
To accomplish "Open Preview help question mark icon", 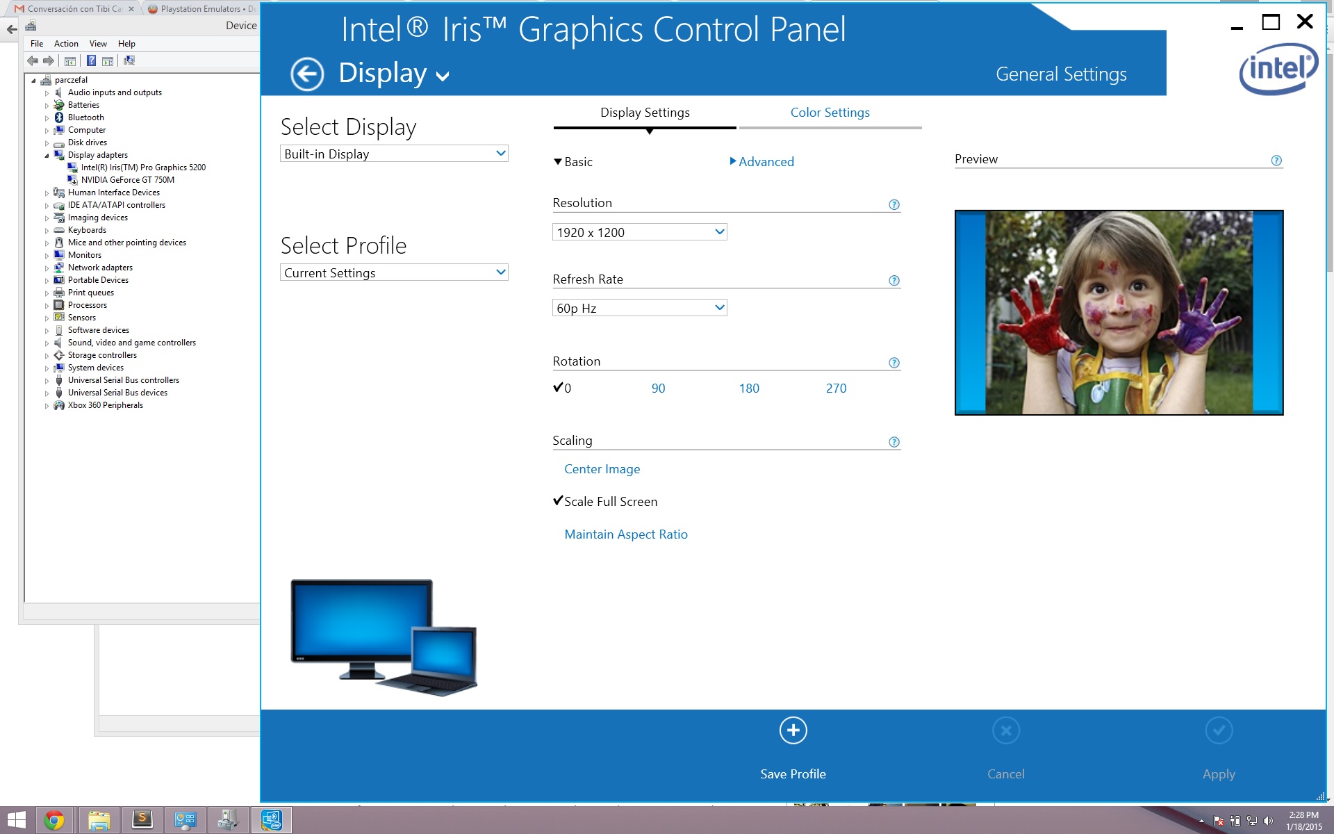I will (1276, 161).
